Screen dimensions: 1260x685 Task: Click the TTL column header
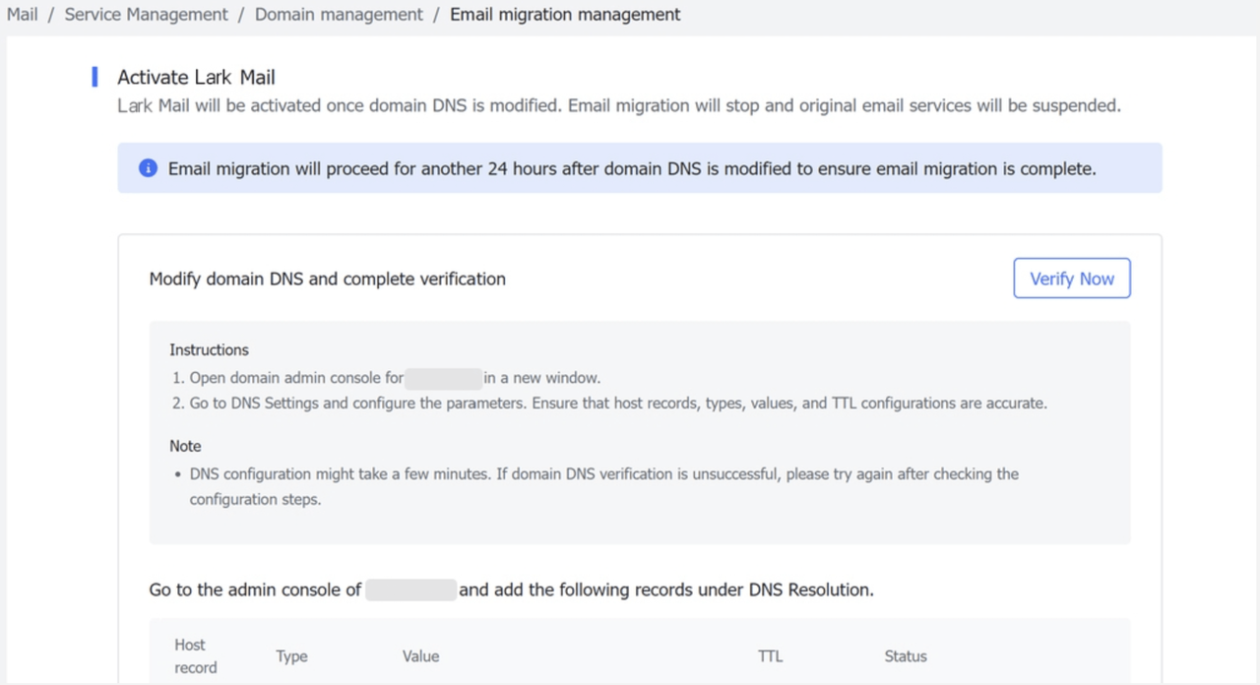[x=770, y=655]
